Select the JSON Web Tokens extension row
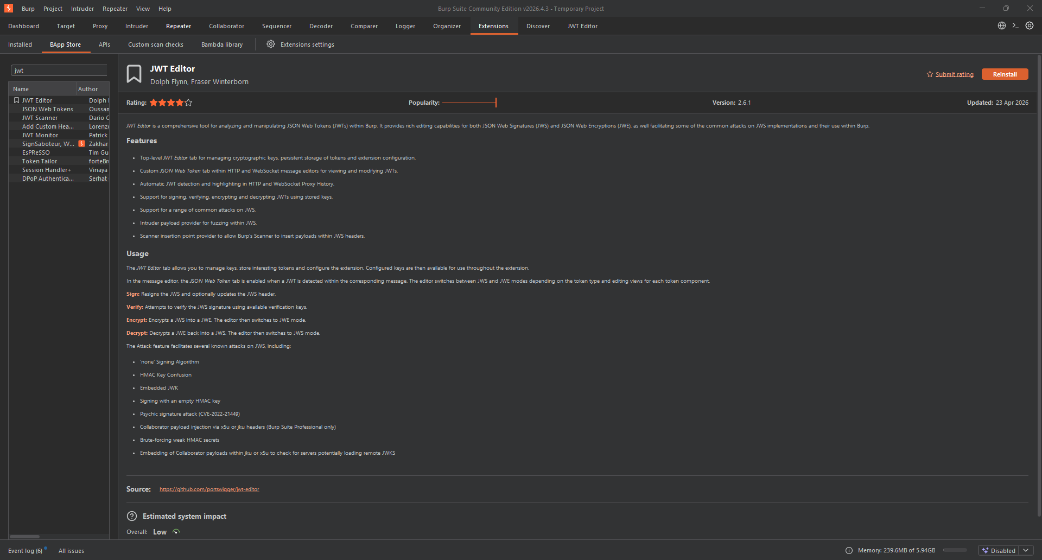 coord(59,109)
